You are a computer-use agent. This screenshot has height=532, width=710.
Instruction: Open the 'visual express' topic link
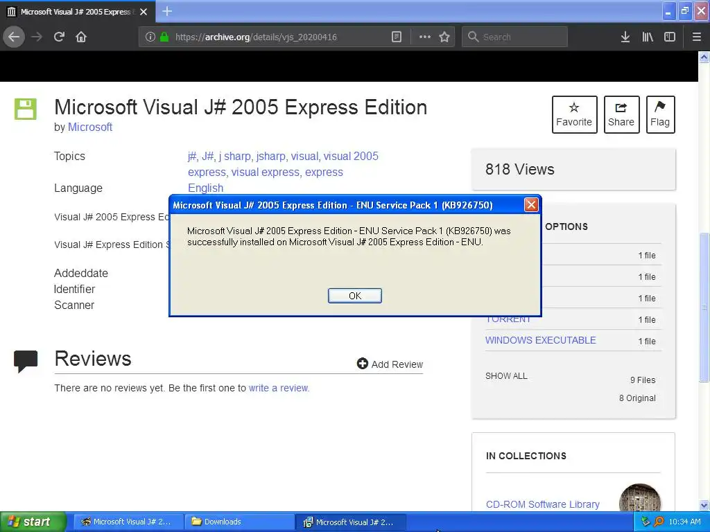click(266, 172)
